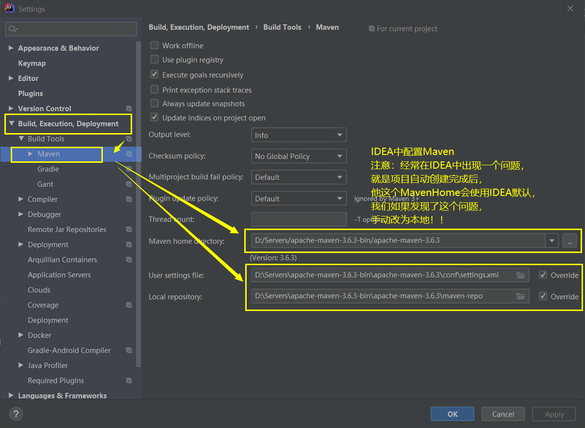The height and width of the screenshot is (428, 585).
Task: Enable Use plugin registry checkbox
Action: tap(155, 59)
